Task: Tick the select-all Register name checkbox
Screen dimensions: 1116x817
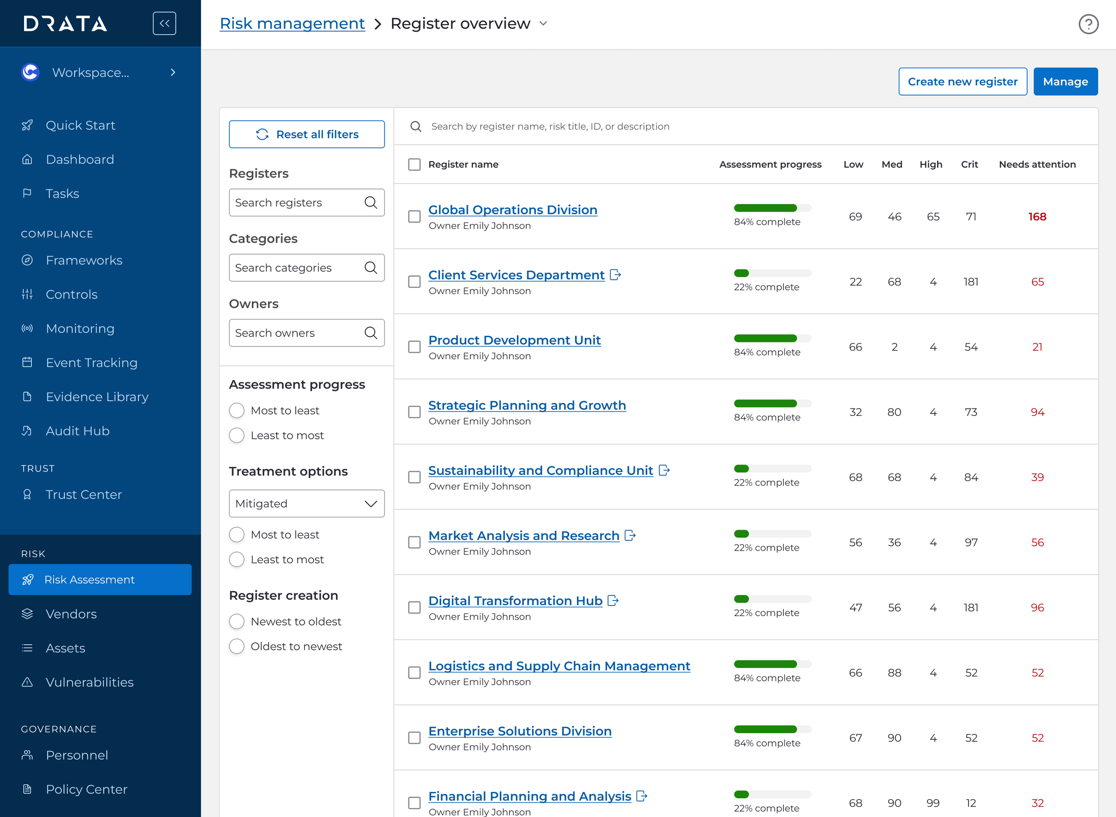Action: pyautogui.click(x=414, y=164)
